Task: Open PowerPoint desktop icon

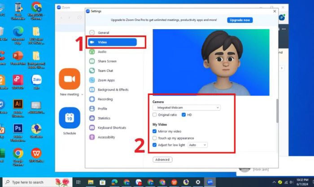Action: [18, 56]
